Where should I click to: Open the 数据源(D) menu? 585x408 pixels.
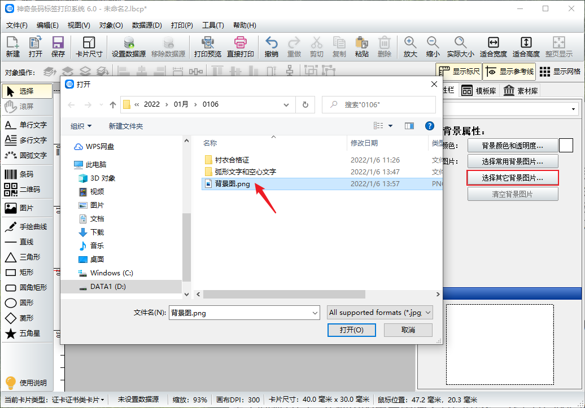(147, 25)
